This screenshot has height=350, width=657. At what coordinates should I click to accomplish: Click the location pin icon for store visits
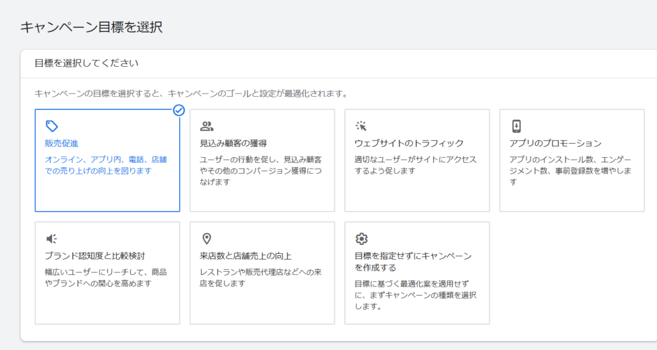coord(207,238)
